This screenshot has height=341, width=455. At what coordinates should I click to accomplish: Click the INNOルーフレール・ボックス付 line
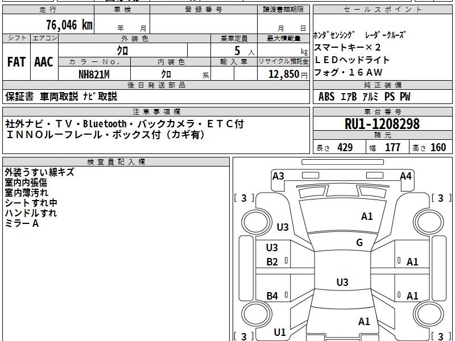click(x=105, y=135)
